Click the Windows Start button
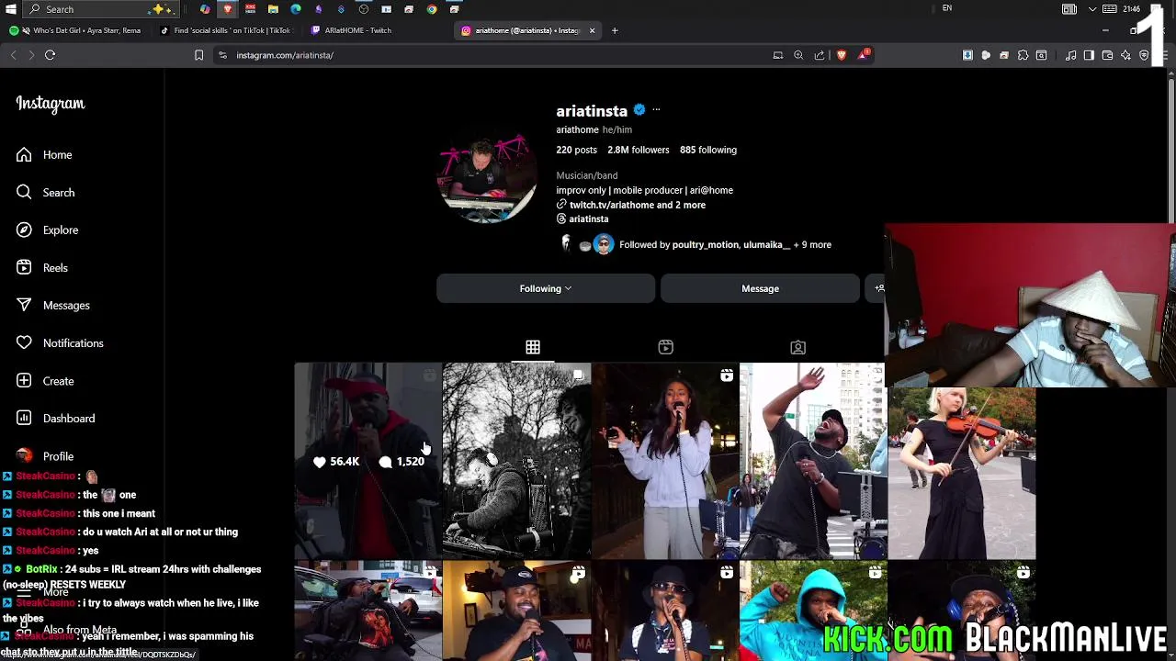This screenshot has height=661, width=1176. click(x=11, y=9)
